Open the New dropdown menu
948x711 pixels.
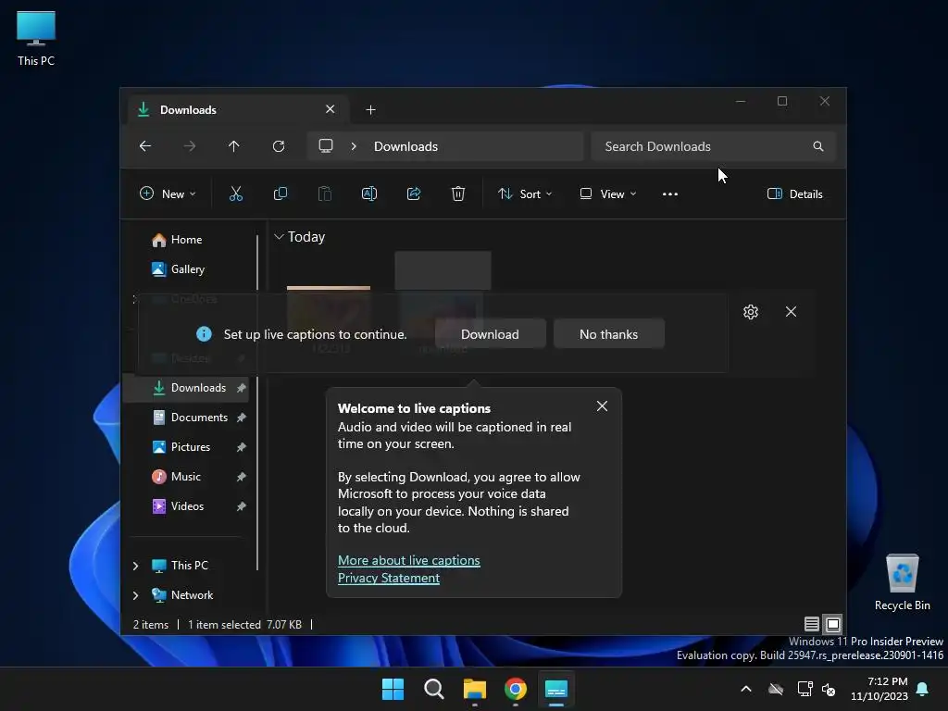pos(168,194)
